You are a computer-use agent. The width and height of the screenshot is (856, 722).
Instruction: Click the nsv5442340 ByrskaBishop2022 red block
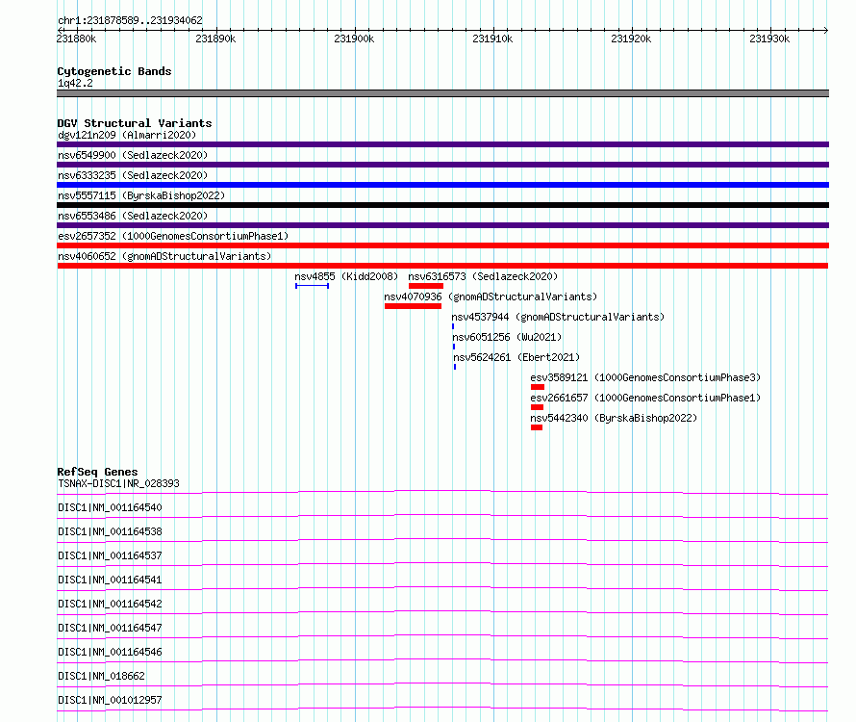click(x=536, y=427)
